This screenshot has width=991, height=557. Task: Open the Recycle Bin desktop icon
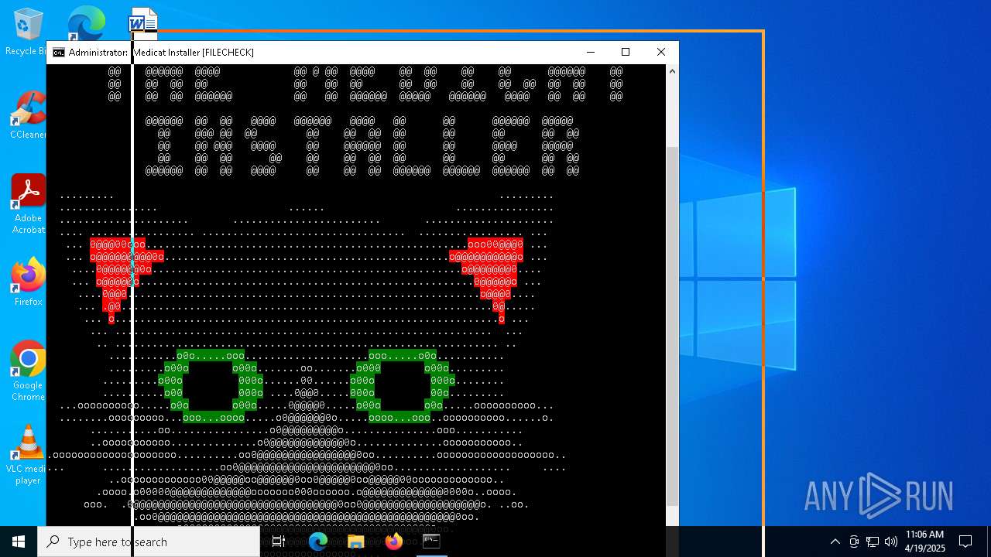click(x=28, y=31)
